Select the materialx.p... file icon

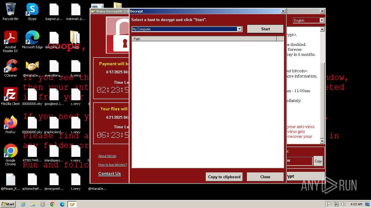(76, 12)
